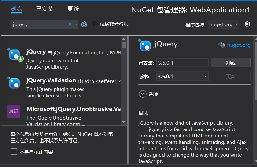Click the 描述 description heading
The width and height of the screenshot is (257, 167).
pos(143,113)
